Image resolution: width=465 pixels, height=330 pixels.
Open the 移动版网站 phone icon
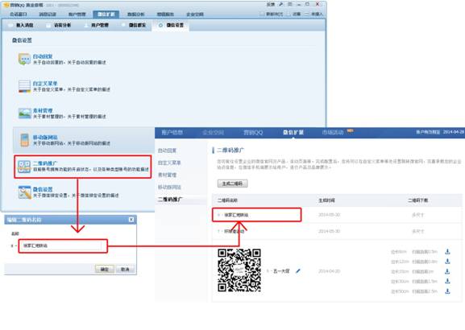(x=24, y=140)
